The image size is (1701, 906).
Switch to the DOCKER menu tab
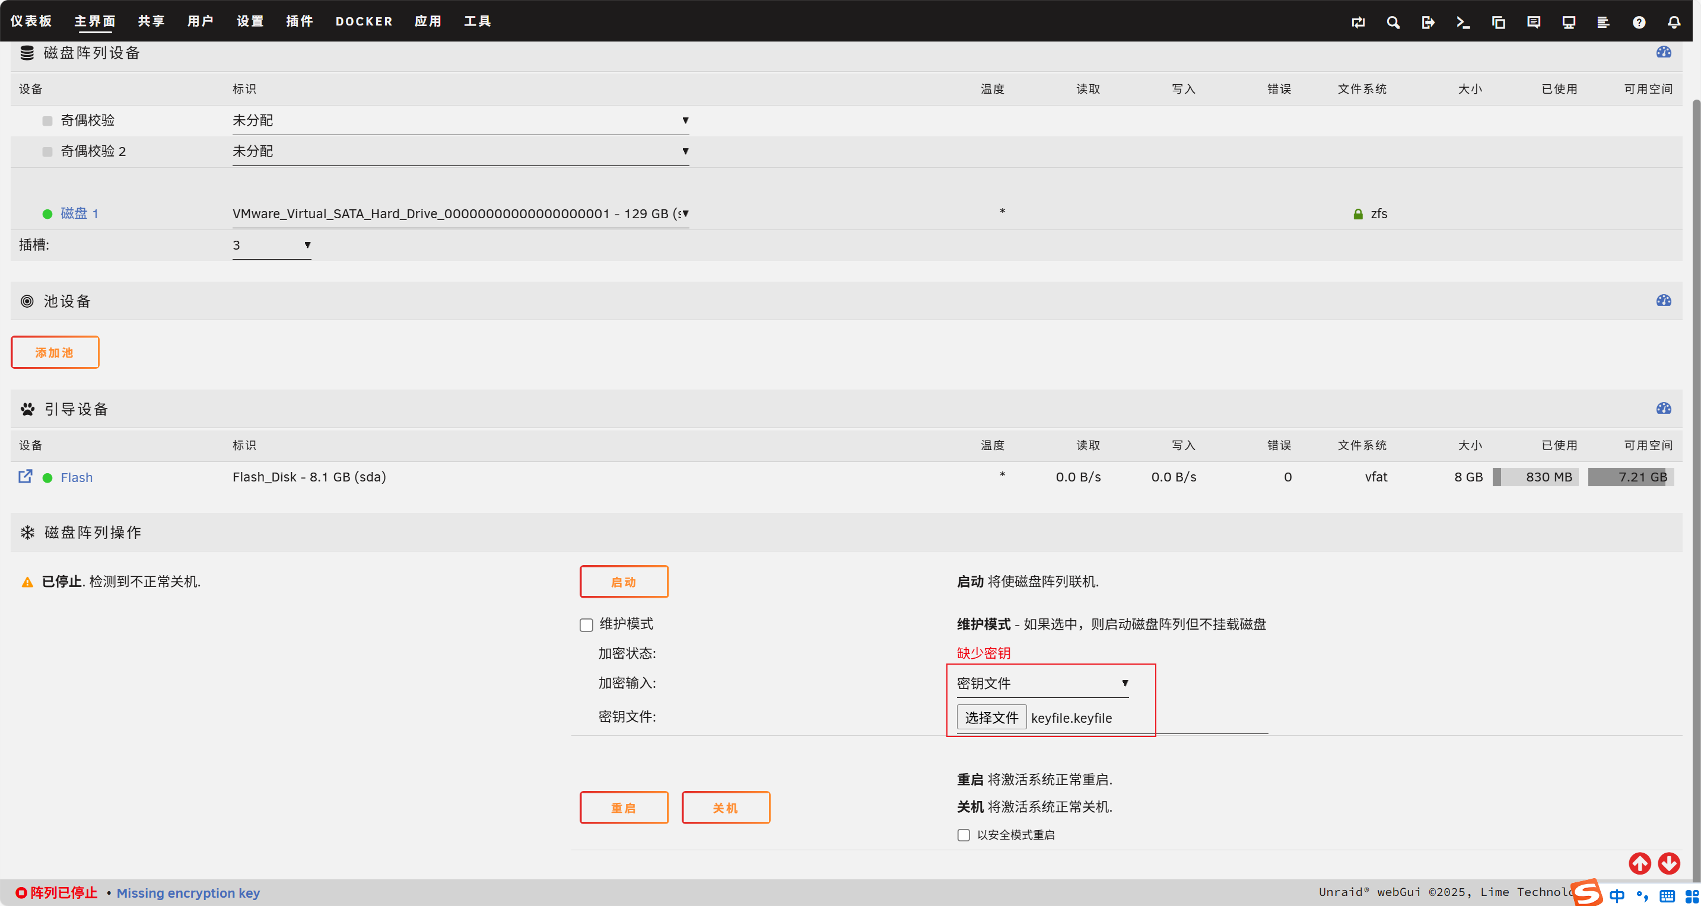364,21
